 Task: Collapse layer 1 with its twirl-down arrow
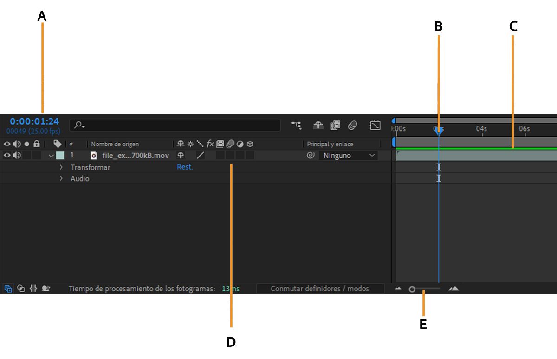click(x=52, y=156)
